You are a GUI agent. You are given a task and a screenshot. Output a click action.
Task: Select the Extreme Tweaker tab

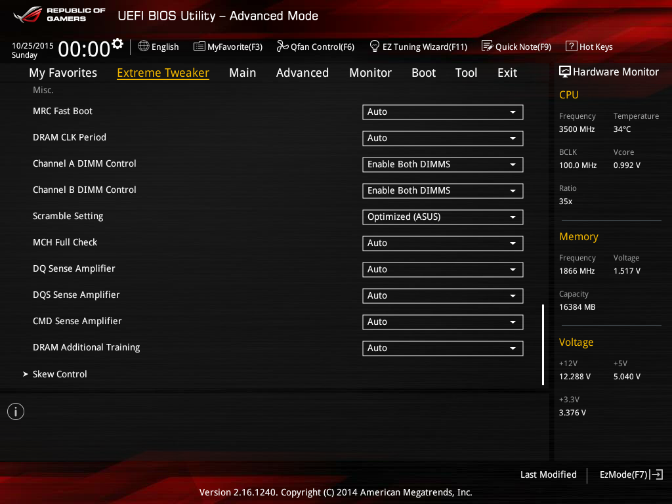coord(163,73)
